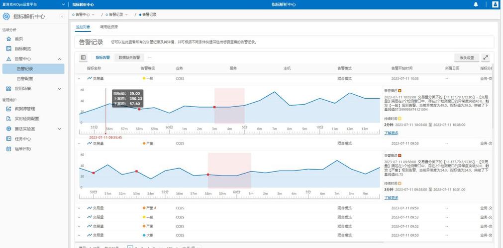Collapse the sidebar with the arrow button

coord(62,16)
